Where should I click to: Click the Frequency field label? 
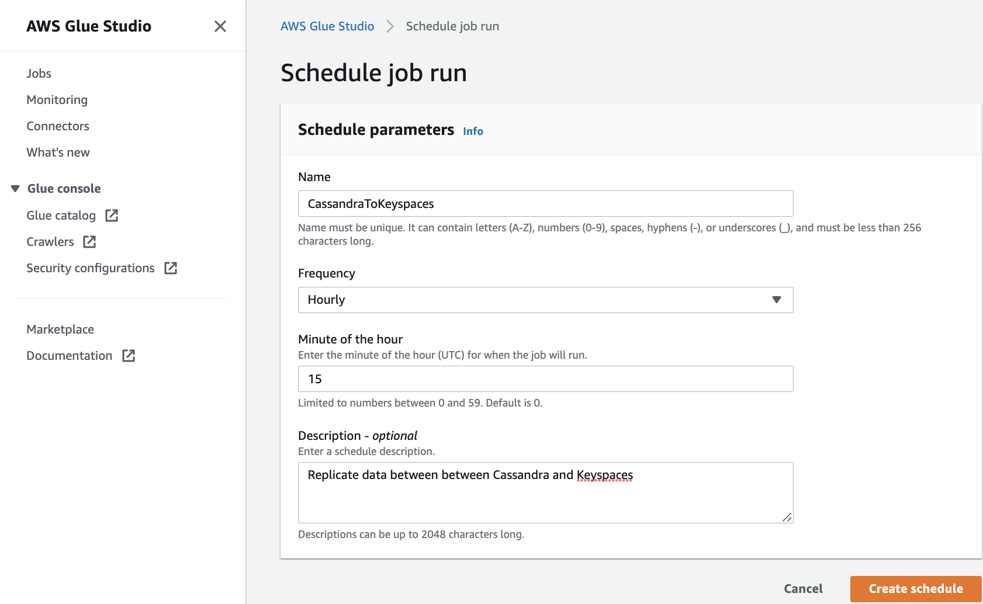coord(327,273)
